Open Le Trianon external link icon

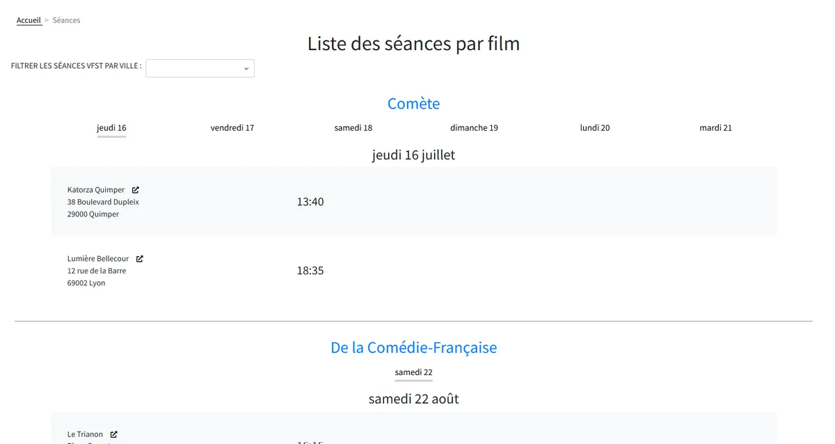point(114,434)
